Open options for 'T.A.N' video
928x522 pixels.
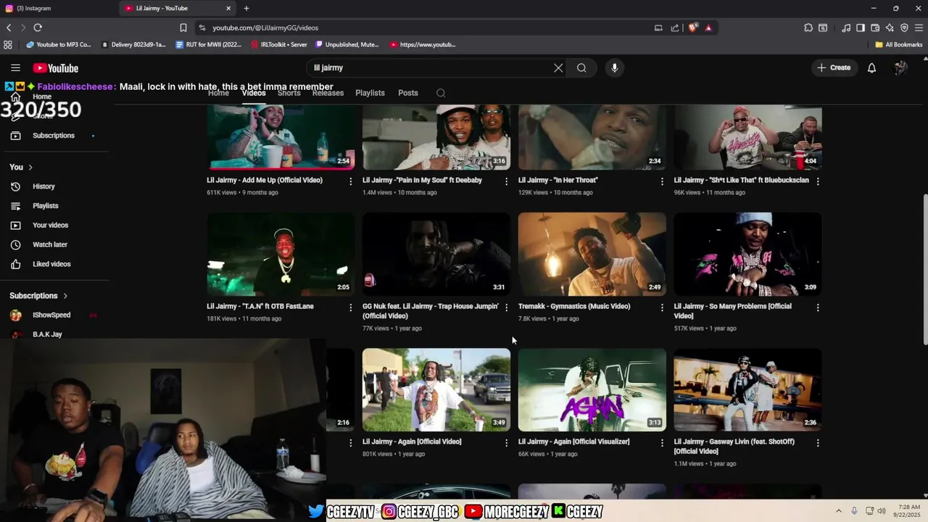point(351,307)
